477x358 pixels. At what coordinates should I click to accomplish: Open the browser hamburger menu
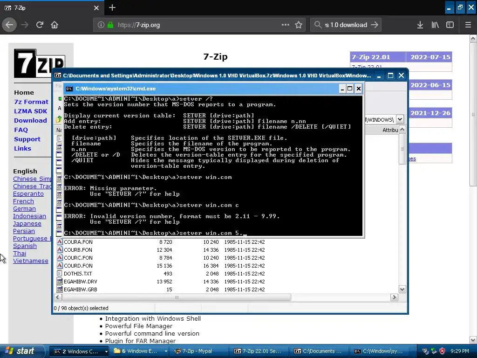click(x=468, y=25)
